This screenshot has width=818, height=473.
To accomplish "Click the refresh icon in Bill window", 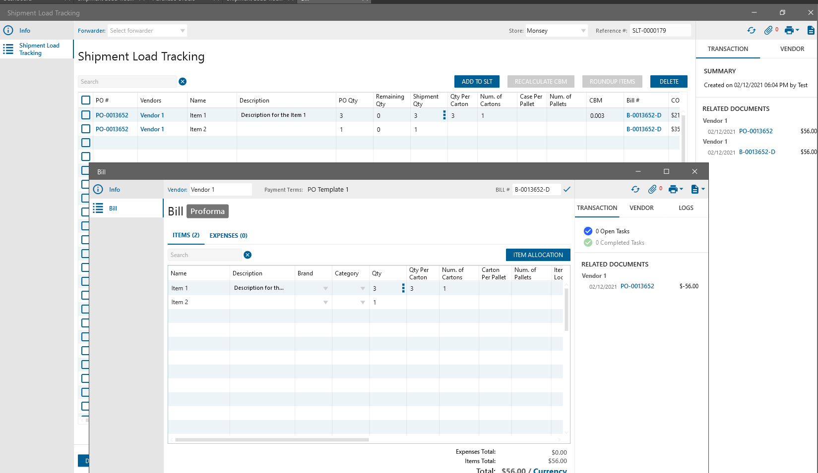I will point(635,189).
